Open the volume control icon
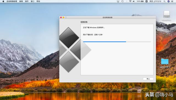This screenshot has height=100, width=176. (x=134, y=1)
